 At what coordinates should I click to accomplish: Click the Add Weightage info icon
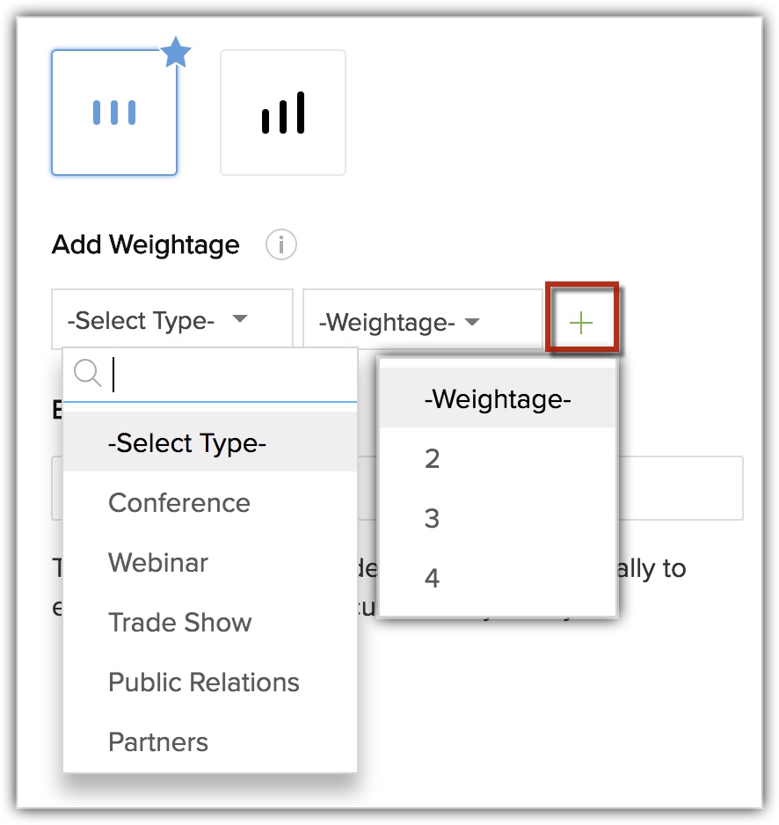(281, 245)
